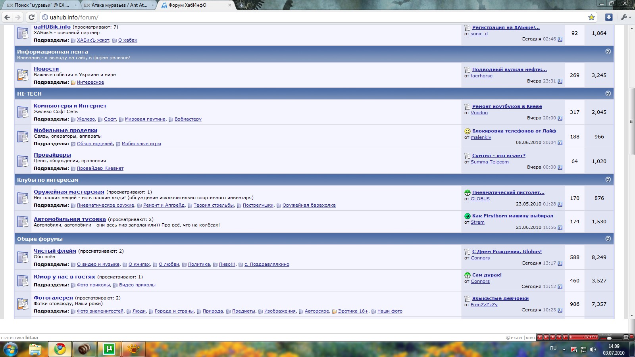635x357 pixels.
Task: Open Chrome wrench settings menu
Action: pyautogui.click(x=625, y=17)
